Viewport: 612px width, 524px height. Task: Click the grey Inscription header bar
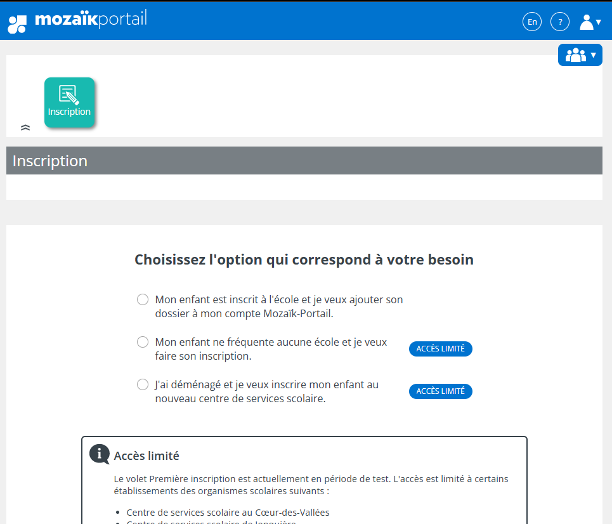tap(304, 160)
